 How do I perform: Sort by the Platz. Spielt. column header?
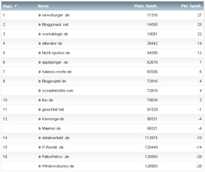(x=146, y=6)
